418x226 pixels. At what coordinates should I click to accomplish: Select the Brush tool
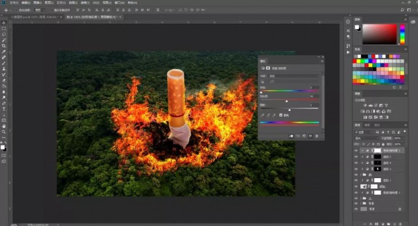pos(4,63)
